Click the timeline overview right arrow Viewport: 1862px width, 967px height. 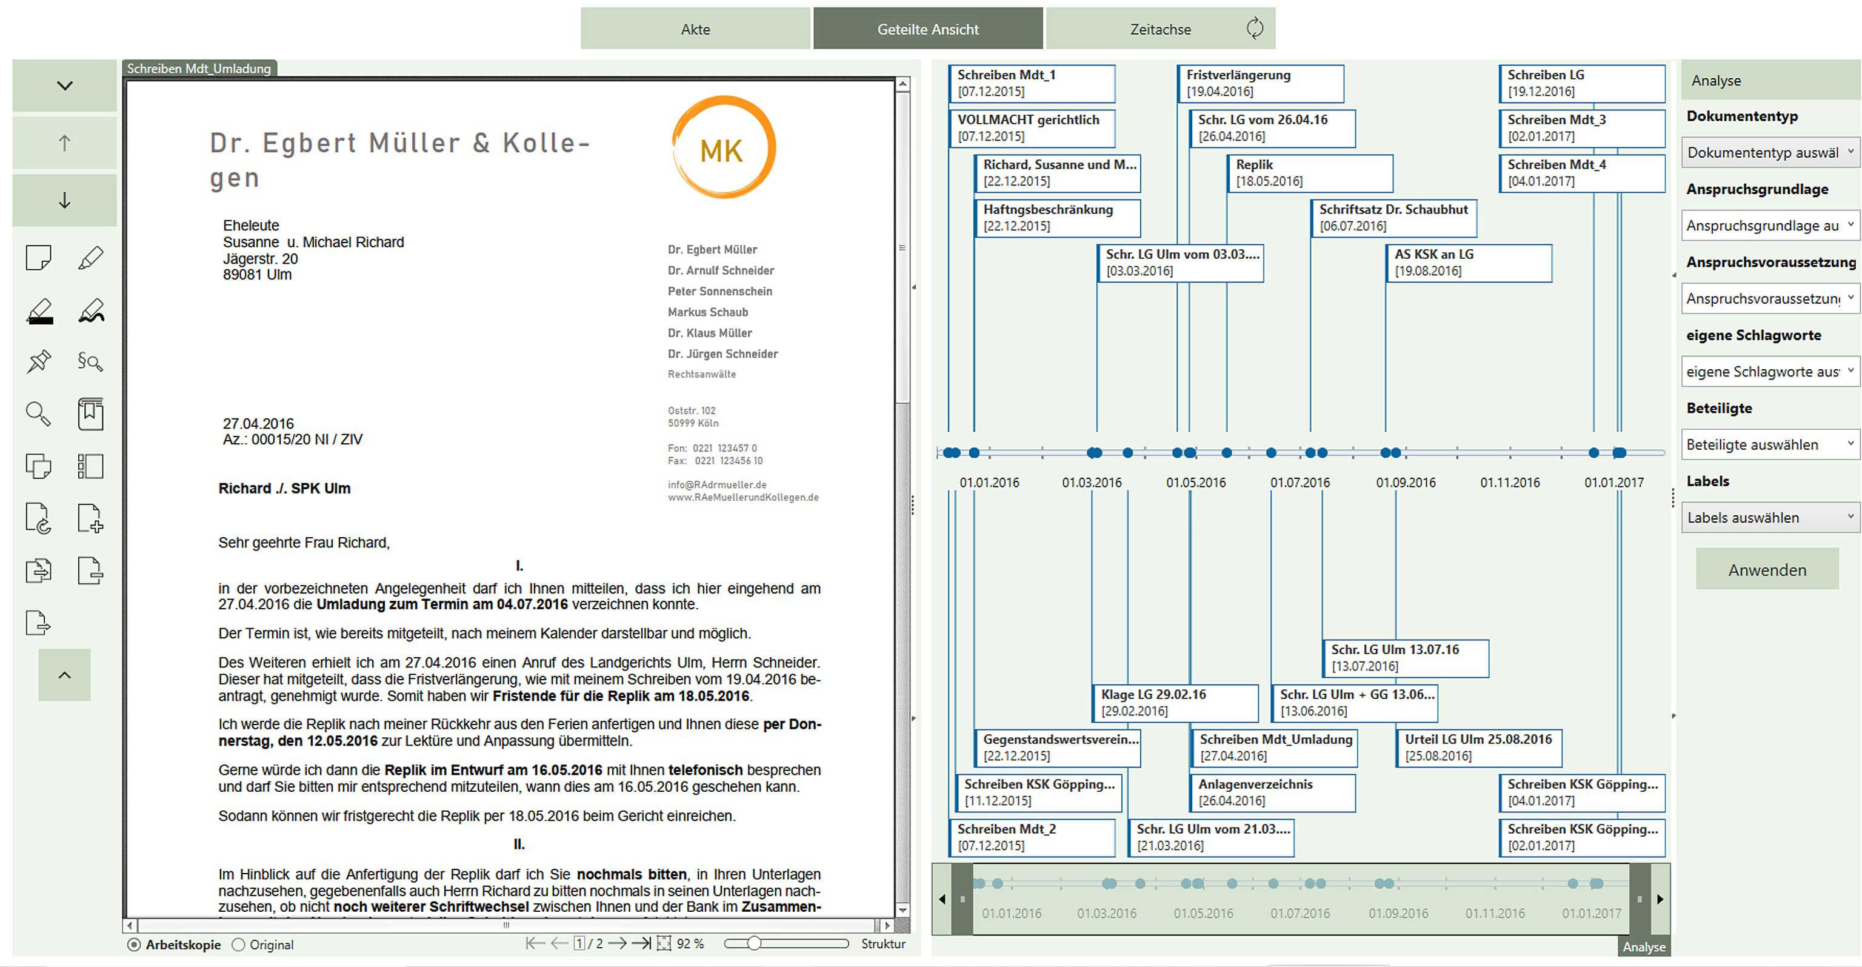(1660, 899)
